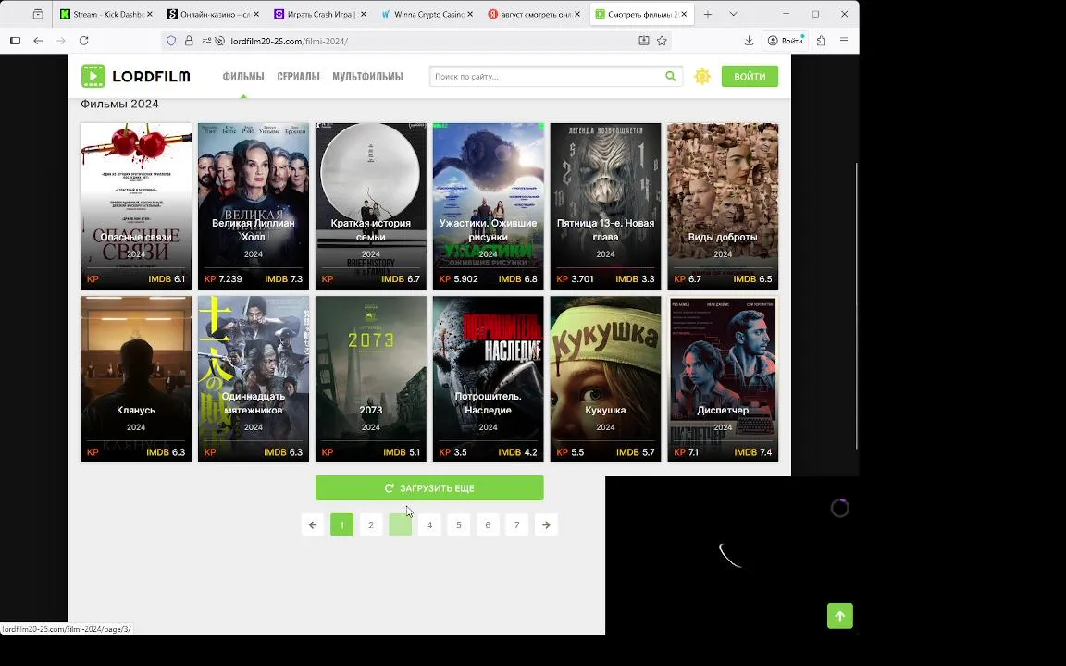Click the padlock site info icon

(x=189, y=41)
